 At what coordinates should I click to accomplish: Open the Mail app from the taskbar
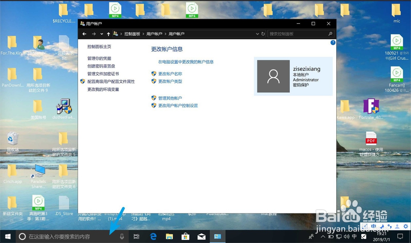coord(201,236)
